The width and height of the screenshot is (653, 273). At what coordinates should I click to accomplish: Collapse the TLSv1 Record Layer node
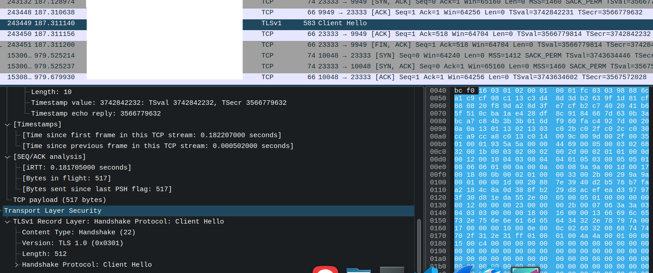7,221
